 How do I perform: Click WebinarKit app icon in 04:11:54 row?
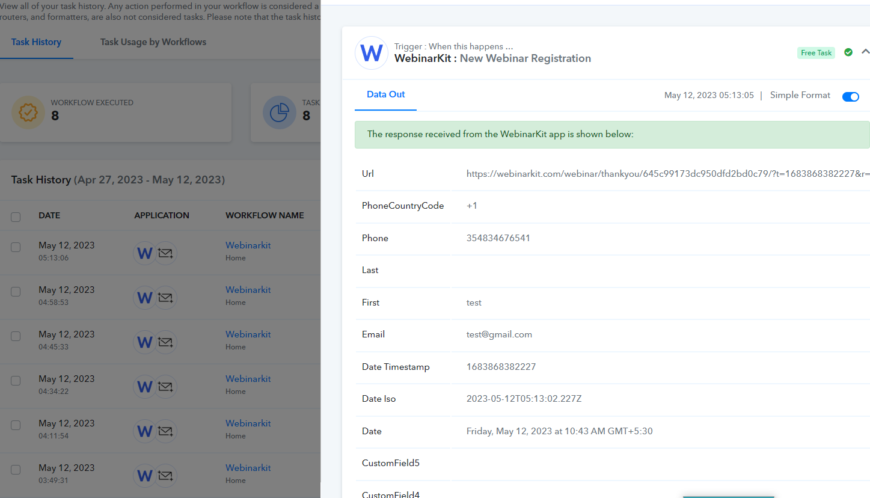tap(144, 431)
